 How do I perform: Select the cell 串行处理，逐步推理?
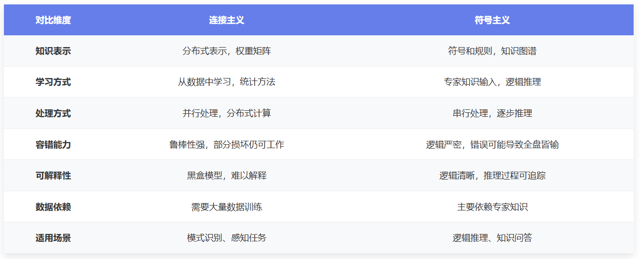tap(492, 113)
